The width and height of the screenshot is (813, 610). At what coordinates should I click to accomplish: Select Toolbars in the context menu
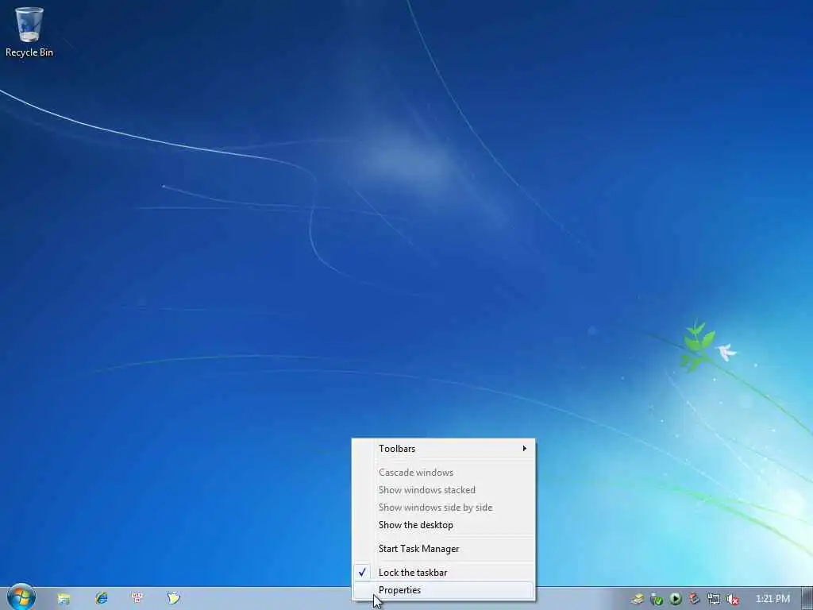[443, 449]
